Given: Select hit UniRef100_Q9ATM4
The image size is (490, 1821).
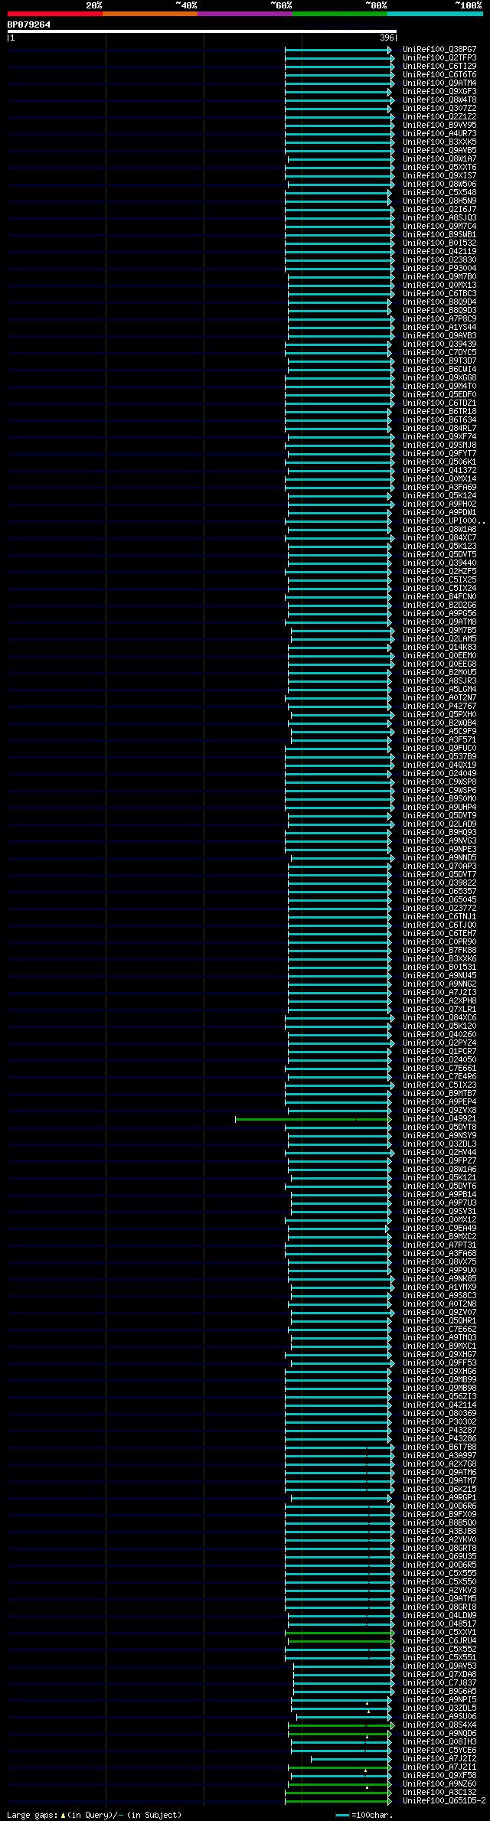Looking at the screenshot, I should [439, 83].
